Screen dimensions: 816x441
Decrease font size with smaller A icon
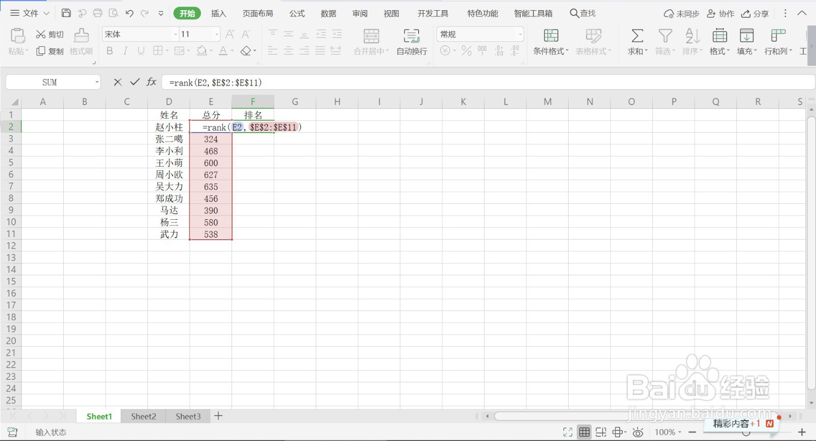click(246, 34)
